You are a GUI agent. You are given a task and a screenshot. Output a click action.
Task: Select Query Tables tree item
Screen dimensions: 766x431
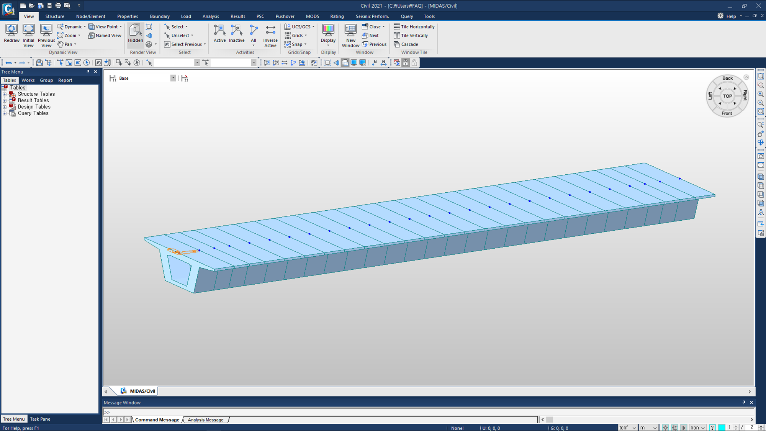point(33,113)
